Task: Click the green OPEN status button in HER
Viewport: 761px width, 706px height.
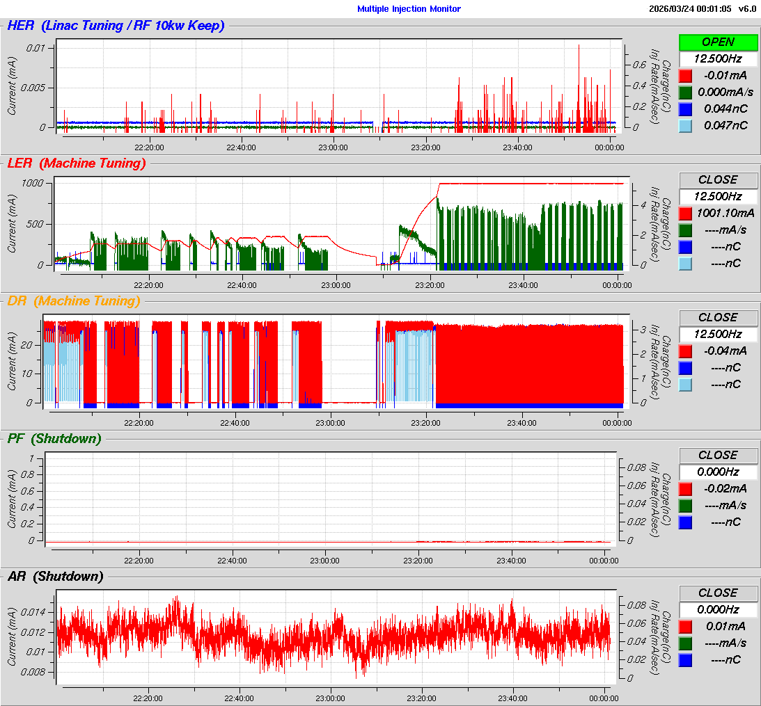Action: coord(718,42)
